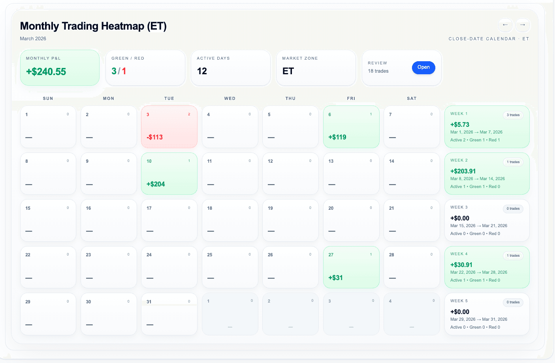Select the March 29 day cell
Image resolution: width=555 pixels, height=363 pixels.
48,314
